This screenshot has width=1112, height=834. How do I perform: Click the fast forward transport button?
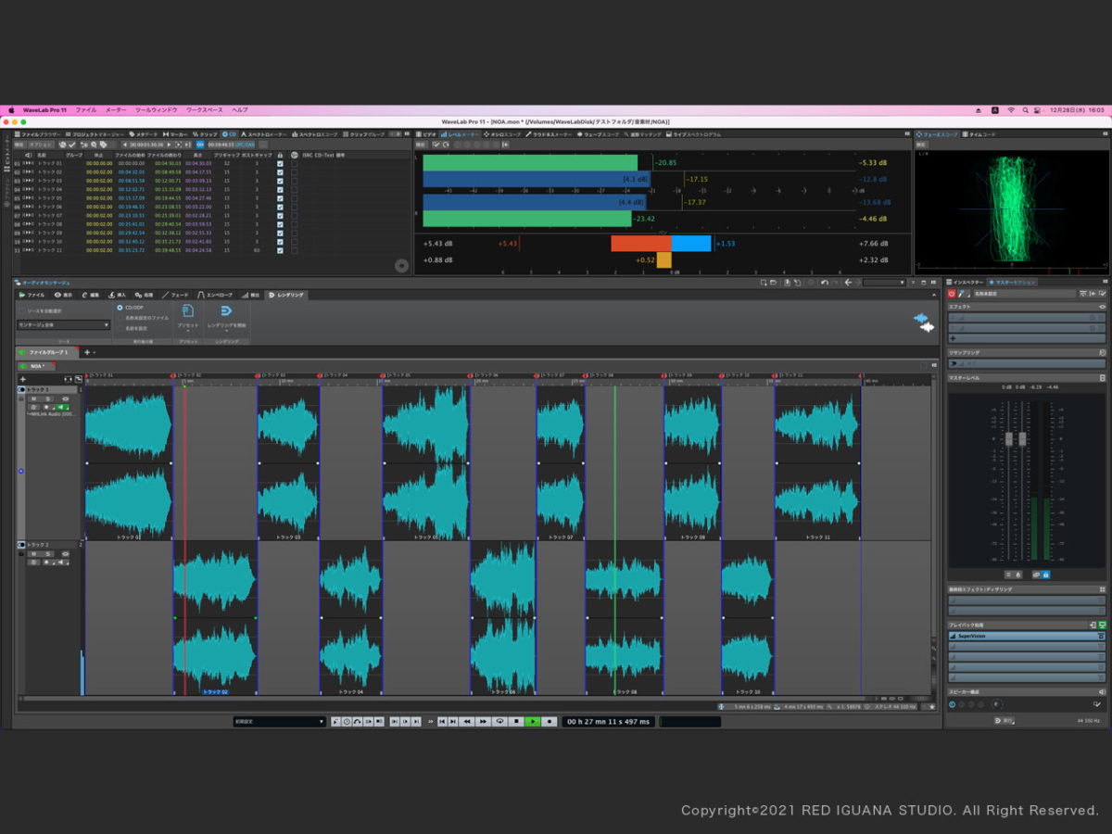[484, 721]
